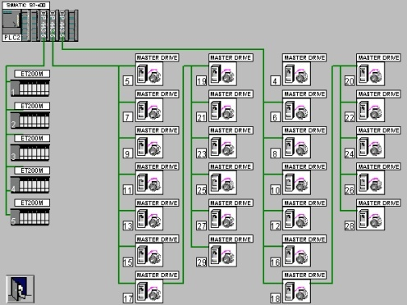Open Master Drive 19 icon
The image size is (407, 305).
223,74
